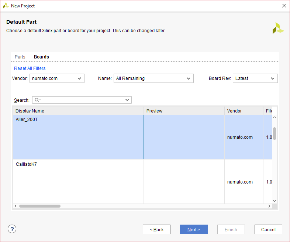Click the Reset All Filters link
Image resolution: width=290 pixels, height=242 pixels.
coord(30,68)
